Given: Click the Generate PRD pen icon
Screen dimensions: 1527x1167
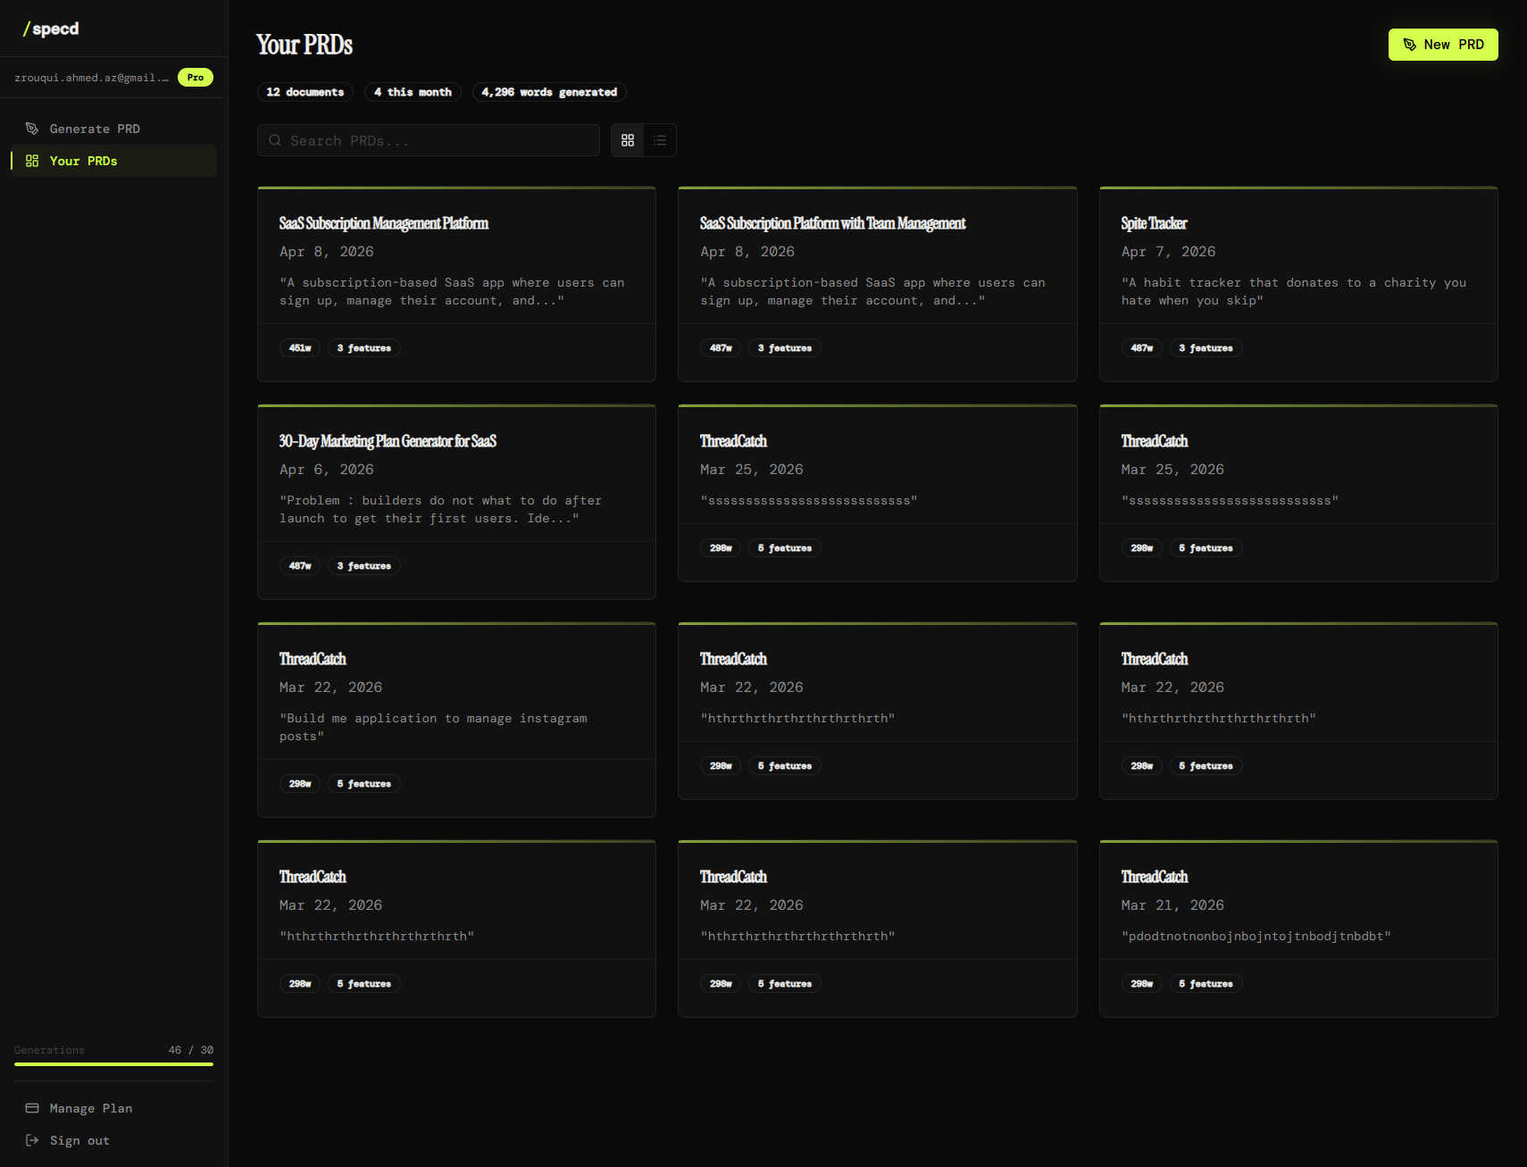Looking at the screenshot, I should 32,129.
